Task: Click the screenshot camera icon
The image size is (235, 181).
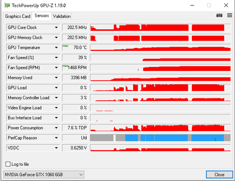Action: 219,15
